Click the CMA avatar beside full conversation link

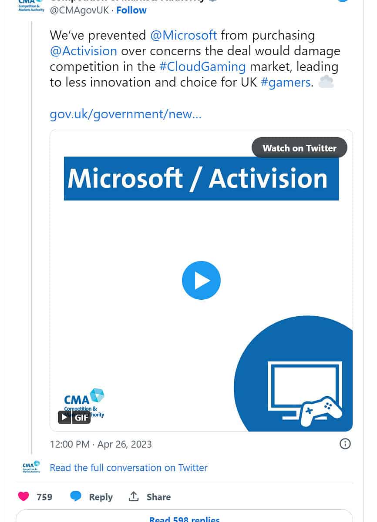(31, 467)
